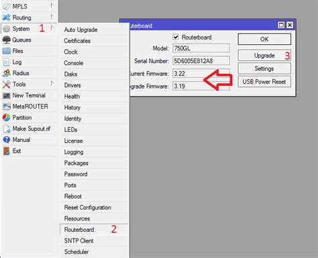This screenshot has height=258, width=318.
Task: Click the Tools wrench icon
Action: click(x=7, y=84)
